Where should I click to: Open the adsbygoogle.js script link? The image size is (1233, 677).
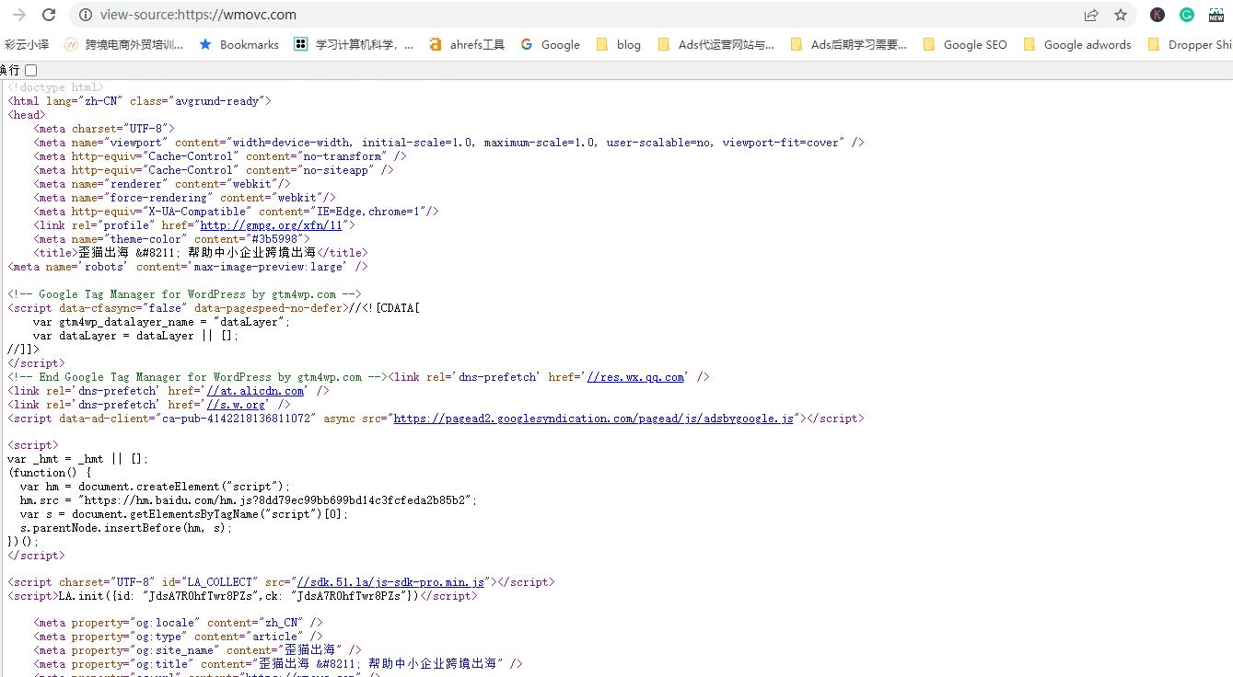593,419
